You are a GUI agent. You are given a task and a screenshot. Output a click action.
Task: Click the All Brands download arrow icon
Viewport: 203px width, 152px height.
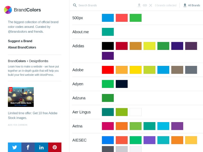click(185, 5)
